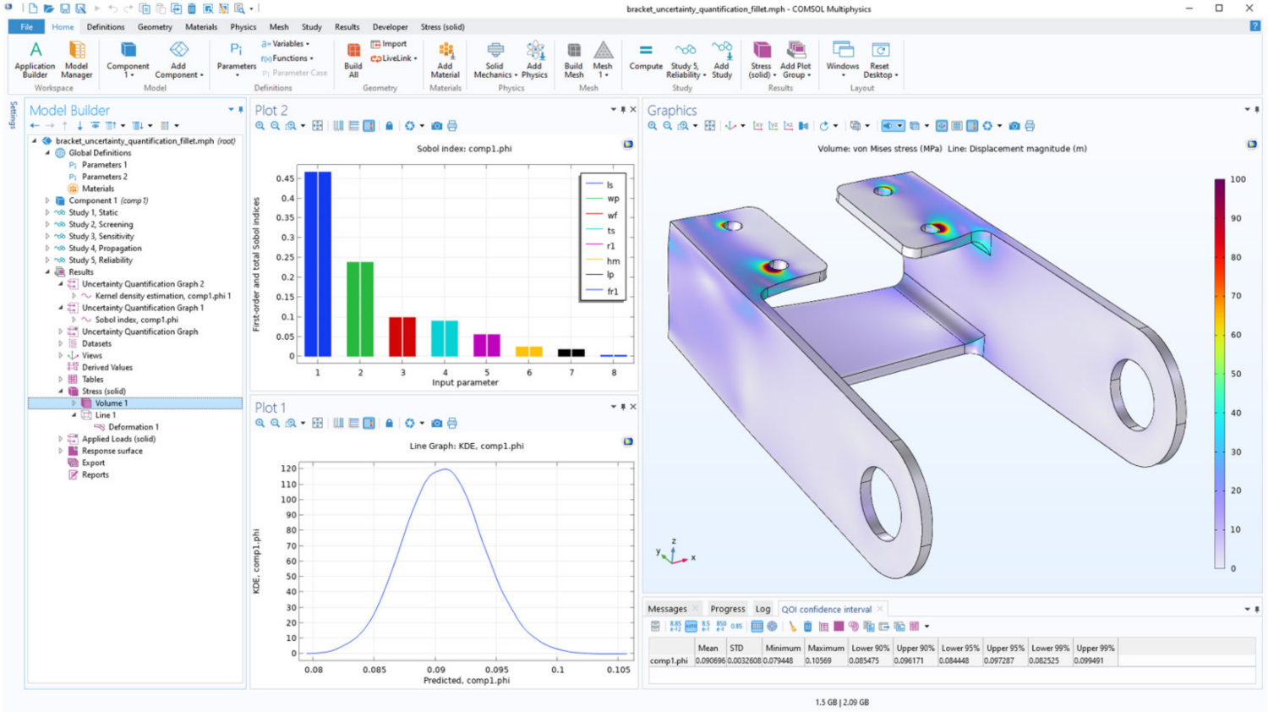
Task: Open the Mesh menu
Action: click(279, 26)
